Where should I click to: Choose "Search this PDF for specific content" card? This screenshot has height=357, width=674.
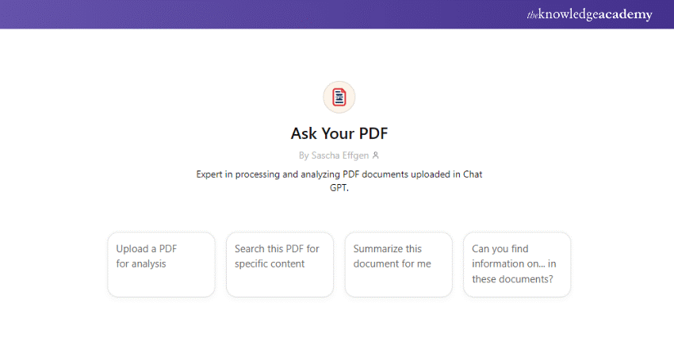pyautogui.click(x=279, y=264)
